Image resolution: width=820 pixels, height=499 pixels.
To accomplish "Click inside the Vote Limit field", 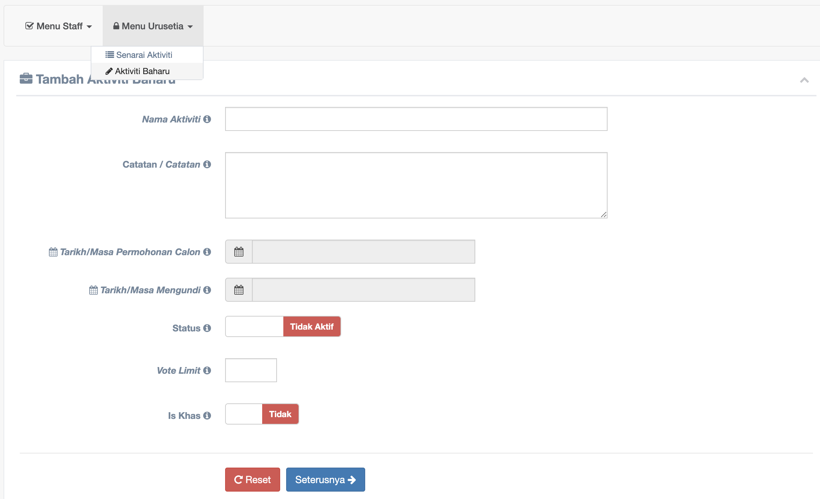I will point(251,371).
